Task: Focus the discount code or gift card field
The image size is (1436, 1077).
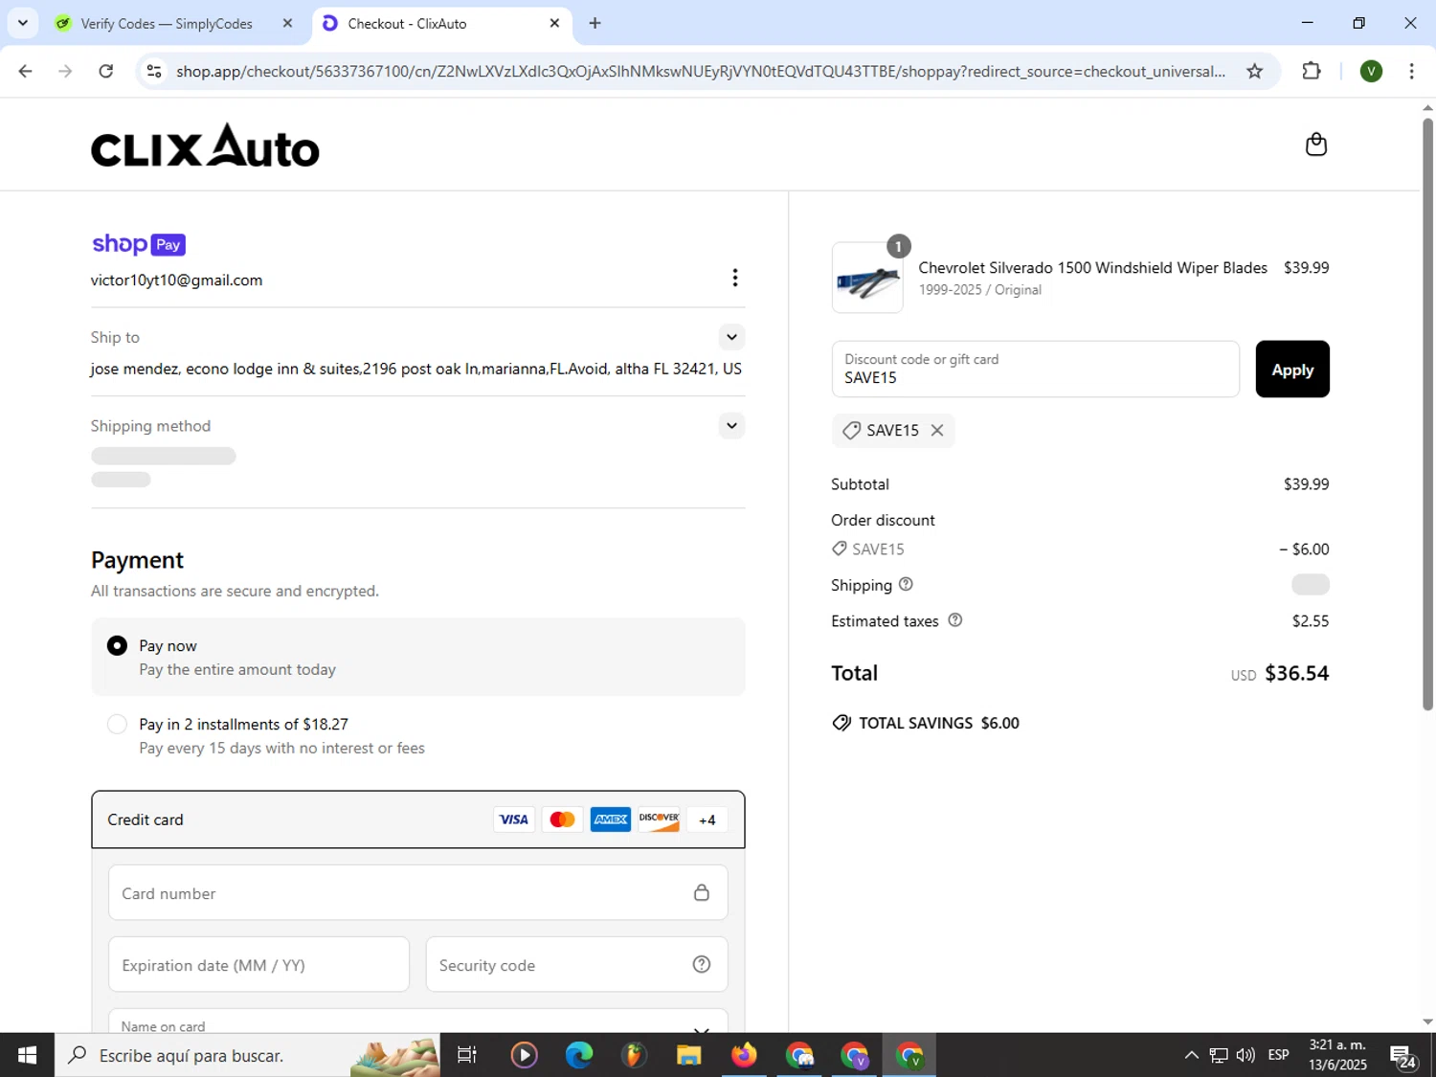Action: pos(1035,370)
